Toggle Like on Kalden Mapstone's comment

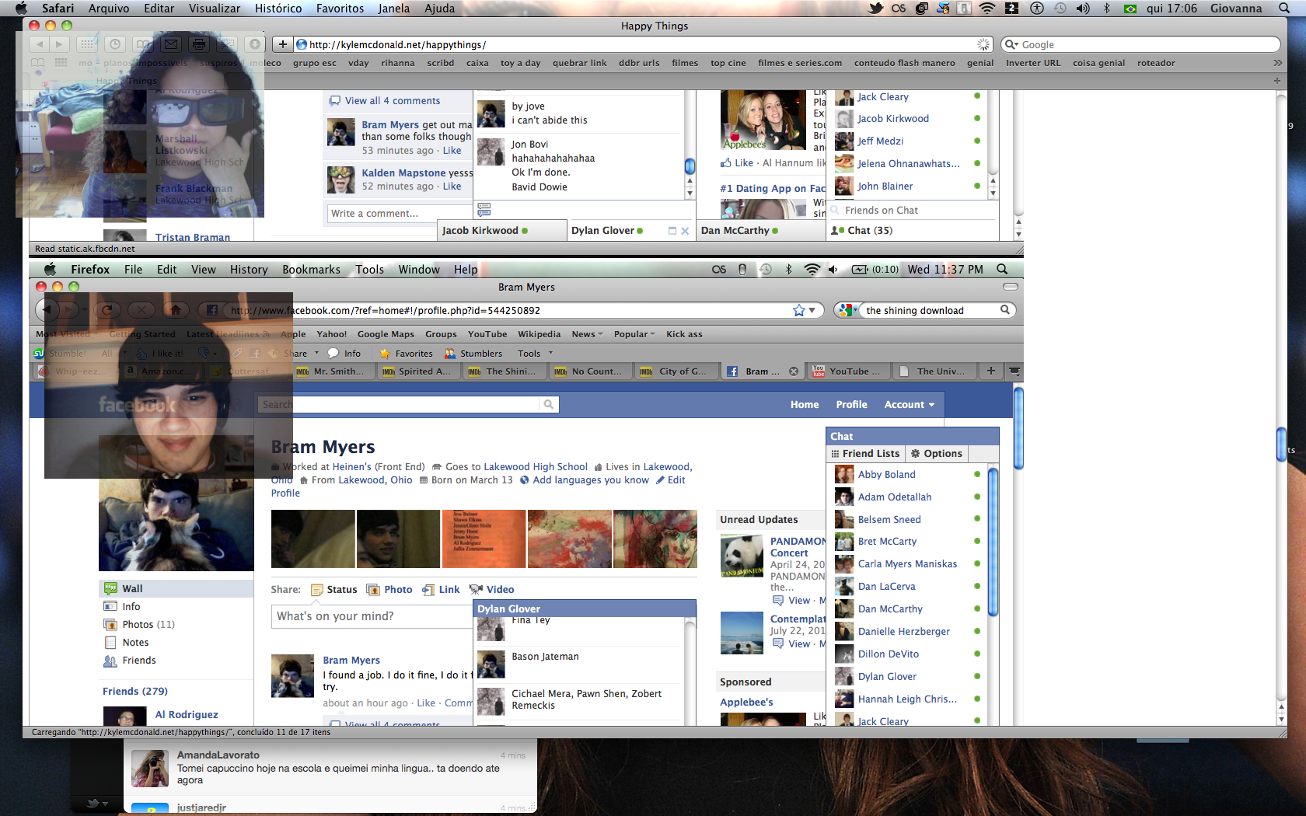coord(452,187)
